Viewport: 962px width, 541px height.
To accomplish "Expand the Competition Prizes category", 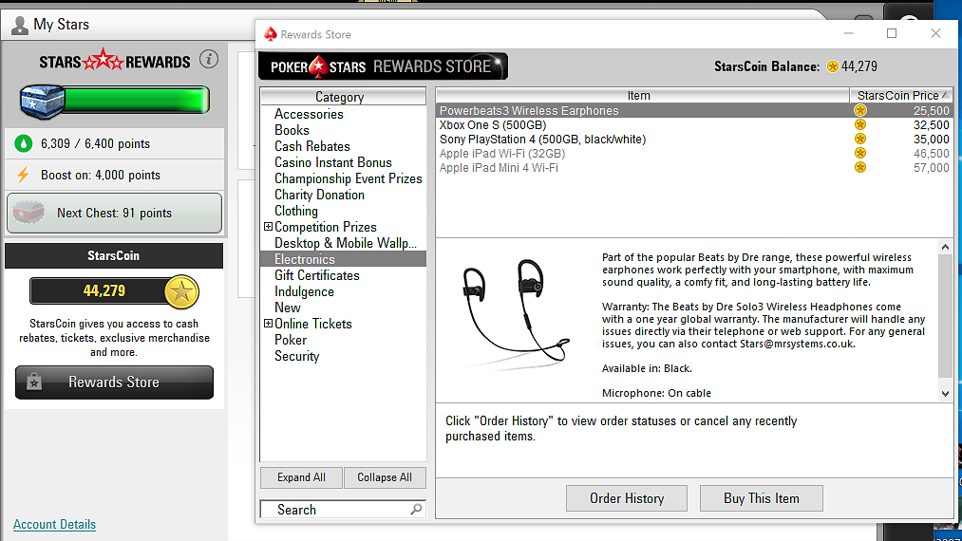I will (x=268, y=227).
